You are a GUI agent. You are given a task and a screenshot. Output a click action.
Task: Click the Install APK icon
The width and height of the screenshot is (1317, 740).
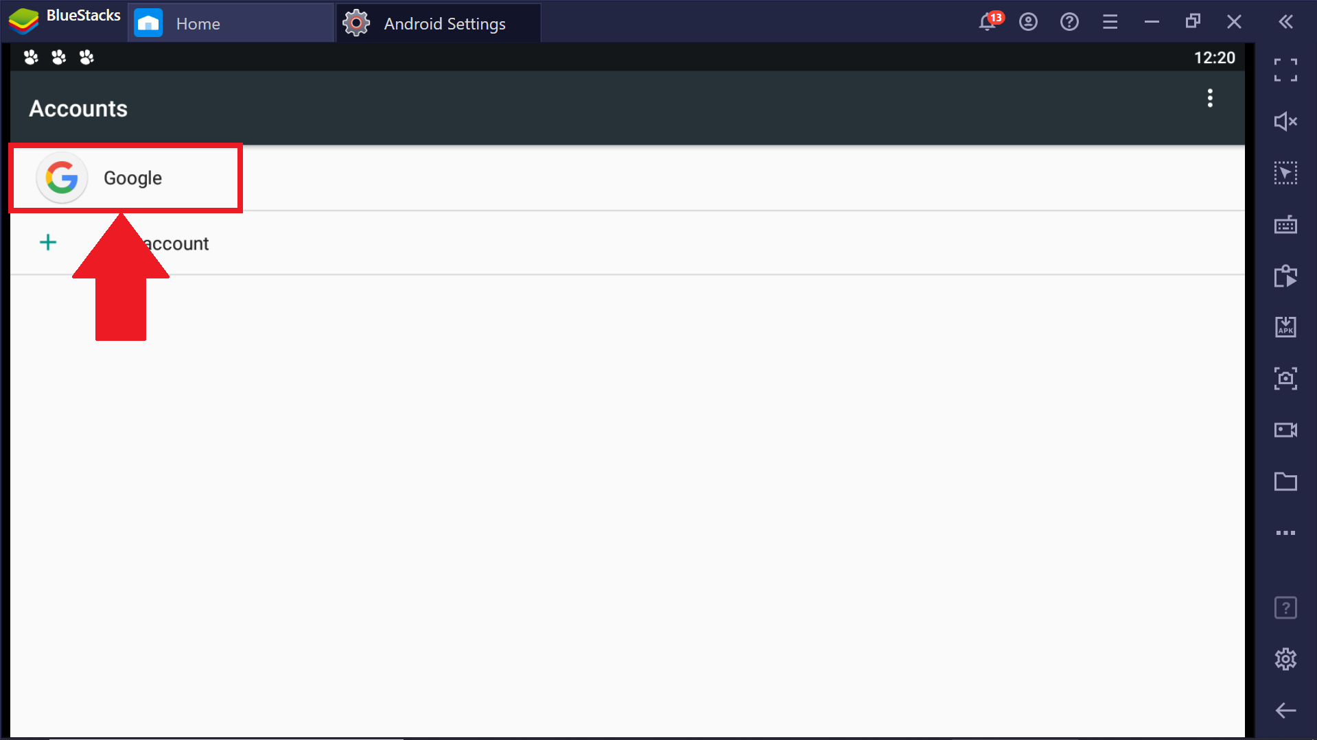coord(1285,327)
